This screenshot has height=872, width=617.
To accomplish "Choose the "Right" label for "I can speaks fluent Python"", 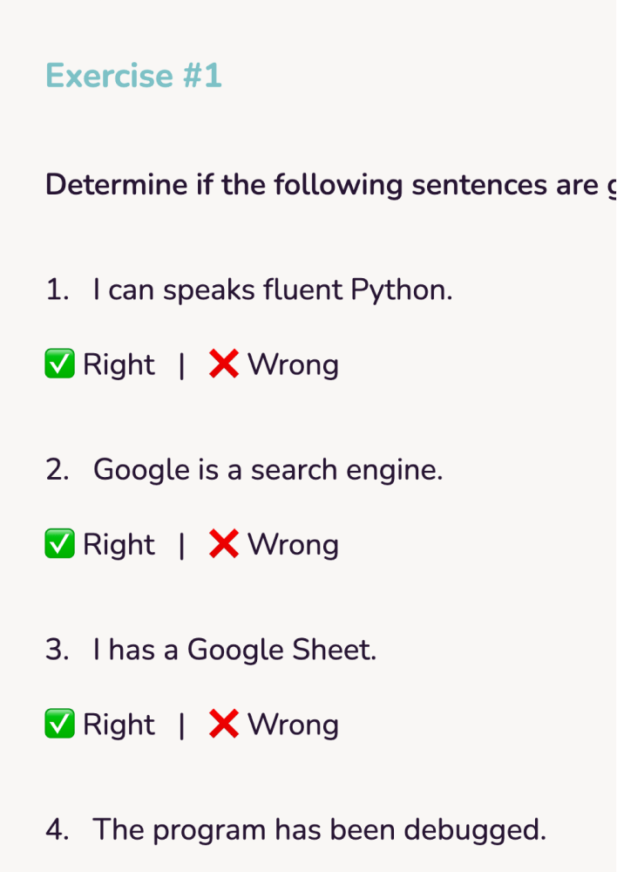I will coord(119,364).
